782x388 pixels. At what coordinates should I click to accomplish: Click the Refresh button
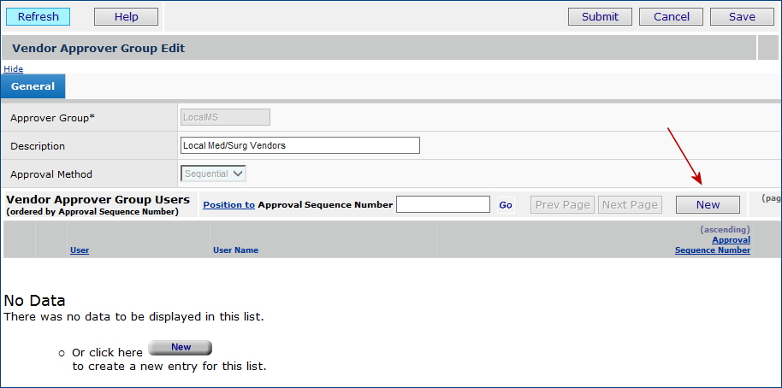click(39, 16)
